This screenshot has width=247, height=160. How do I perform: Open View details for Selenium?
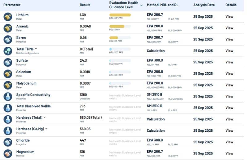229,74
